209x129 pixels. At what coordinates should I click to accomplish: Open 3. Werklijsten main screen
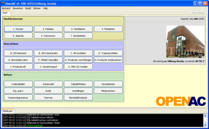tap(78, 29)
